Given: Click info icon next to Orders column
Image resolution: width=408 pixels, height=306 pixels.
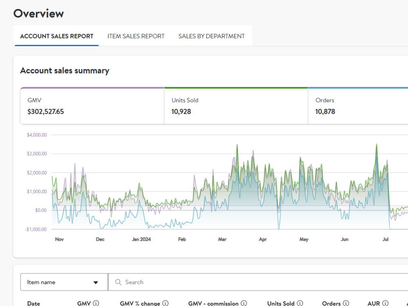Looking at the screenshot, I should tap(346, 303).
